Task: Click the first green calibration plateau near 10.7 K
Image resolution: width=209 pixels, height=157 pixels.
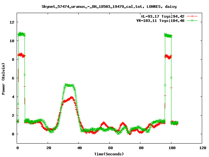Action: (x=22, y=34)
